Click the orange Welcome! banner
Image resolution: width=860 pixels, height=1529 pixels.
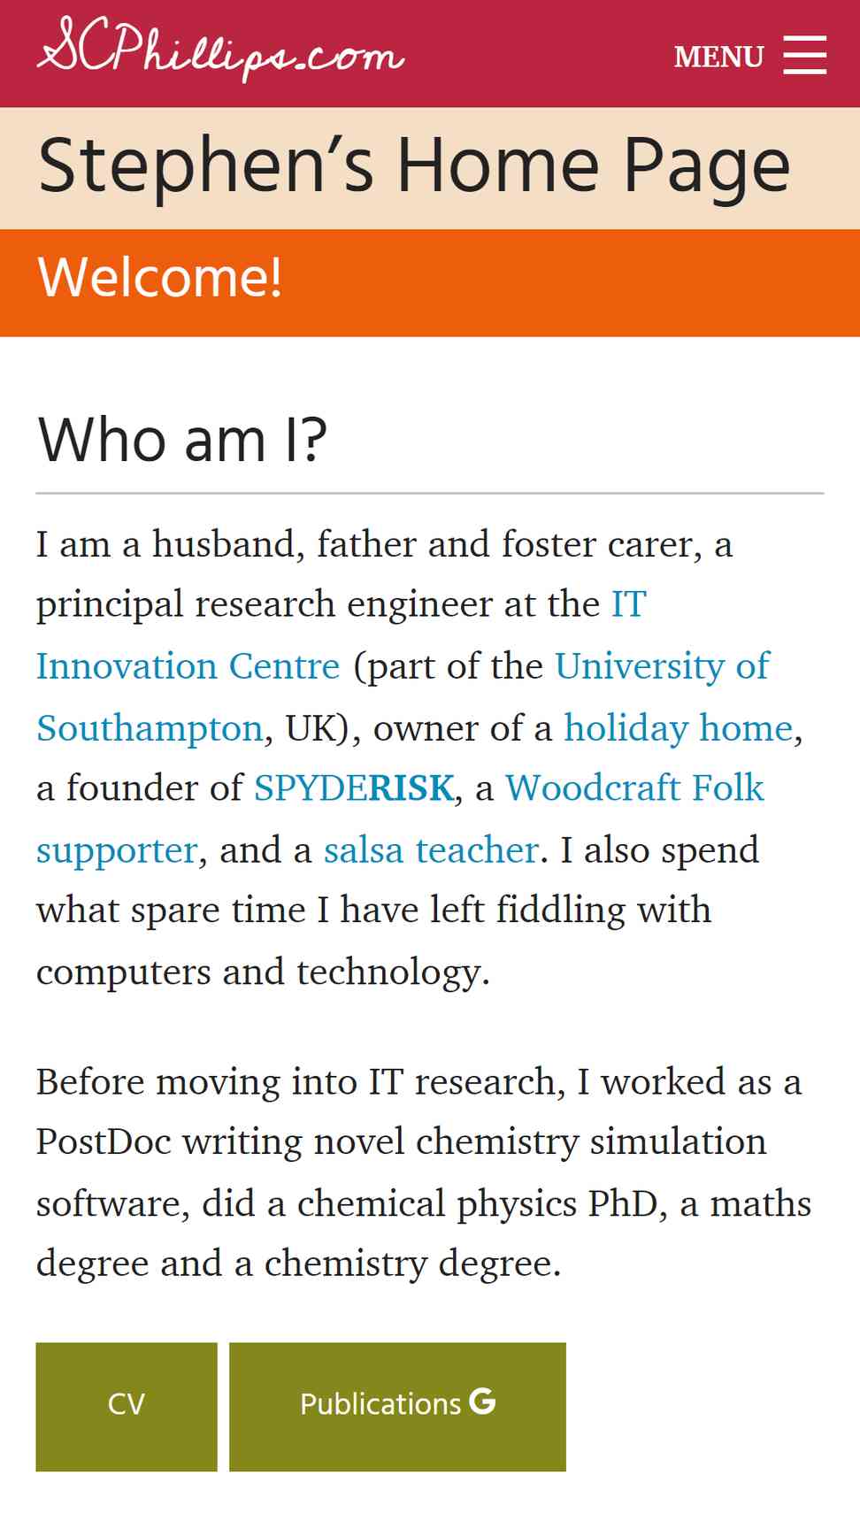coord(430,283)
